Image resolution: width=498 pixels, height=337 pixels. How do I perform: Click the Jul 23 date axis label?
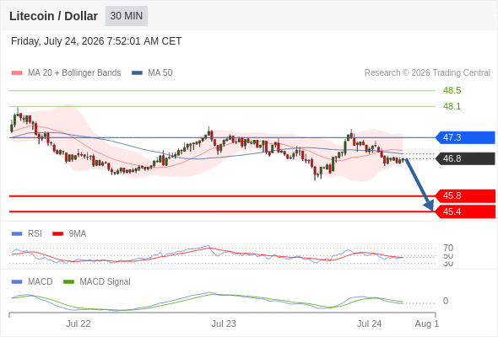pos(224,324)
